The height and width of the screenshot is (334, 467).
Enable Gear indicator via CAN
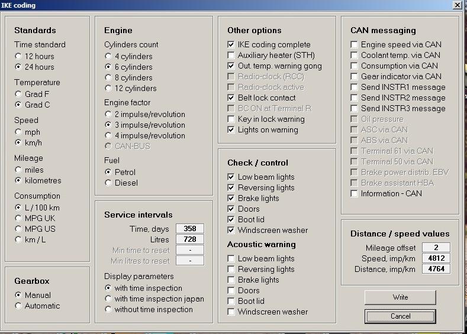coord(354,76)
